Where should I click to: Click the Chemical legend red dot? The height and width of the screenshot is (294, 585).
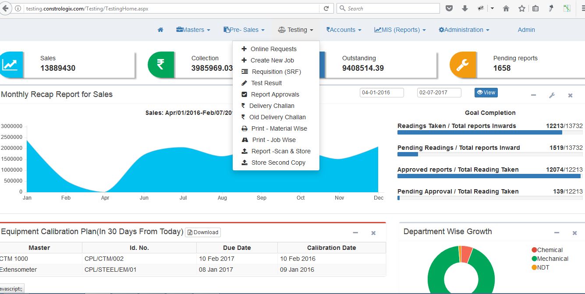(x=534, y=250)
